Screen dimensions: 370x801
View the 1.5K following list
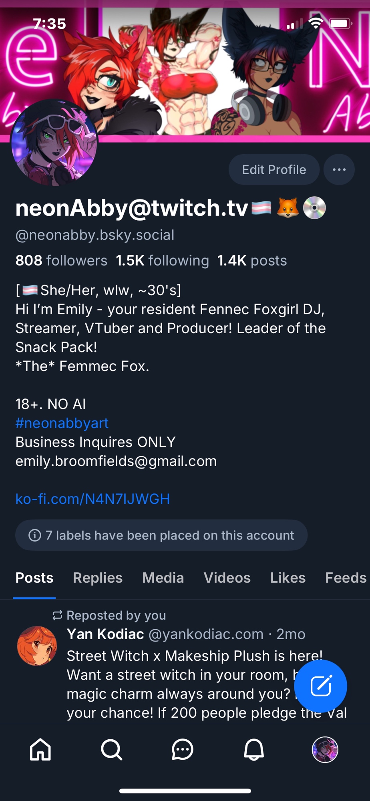coord(162,261)
